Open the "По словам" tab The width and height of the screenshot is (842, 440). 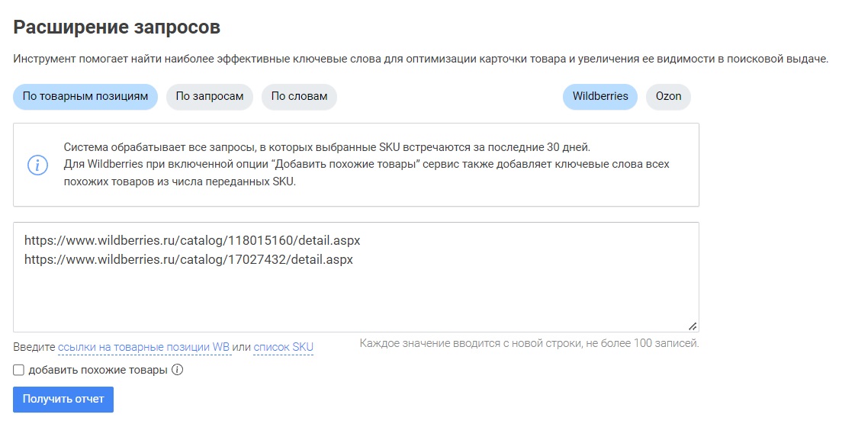tap(299, 97)
